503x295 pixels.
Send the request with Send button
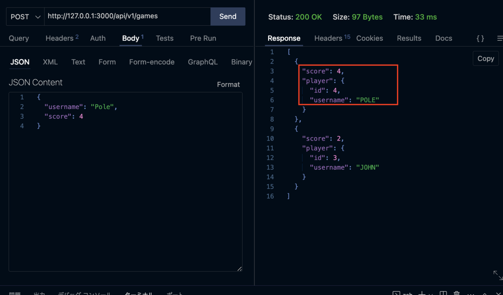click(x=228, y=17)
